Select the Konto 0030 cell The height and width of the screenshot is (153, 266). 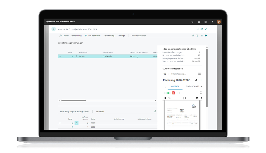[x=93, y=127]
